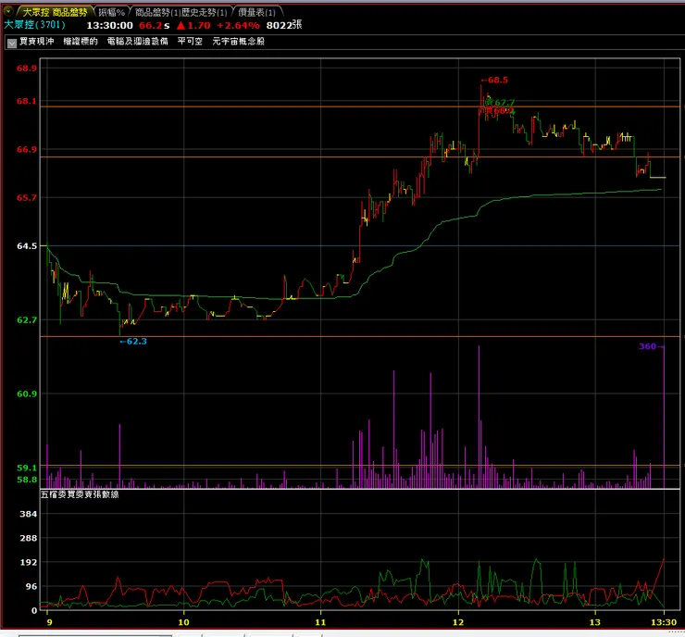Click the quote time 13:30:00

click(x=109, y=25)
